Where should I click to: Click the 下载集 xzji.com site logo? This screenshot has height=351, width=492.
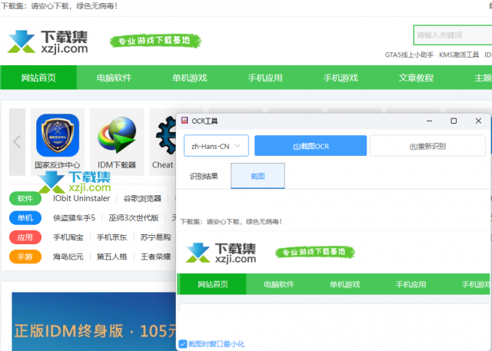pyautogui.click(x=48, y=41)
